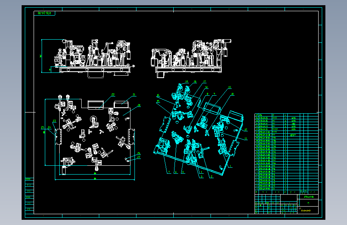Click balloon label 17 in isometric view

(x=205, y=82)
